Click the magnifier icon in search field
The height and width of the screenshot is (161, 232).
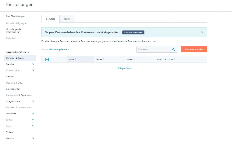pos(173,49)
